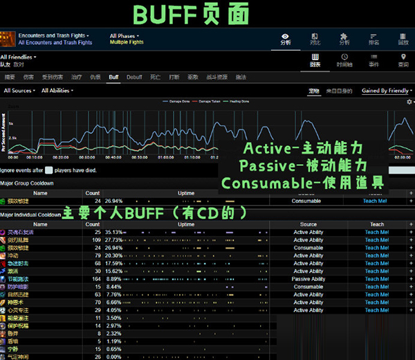
Task: Open the 时间轴 timeline view icon
Action: (x=344, y=60)
